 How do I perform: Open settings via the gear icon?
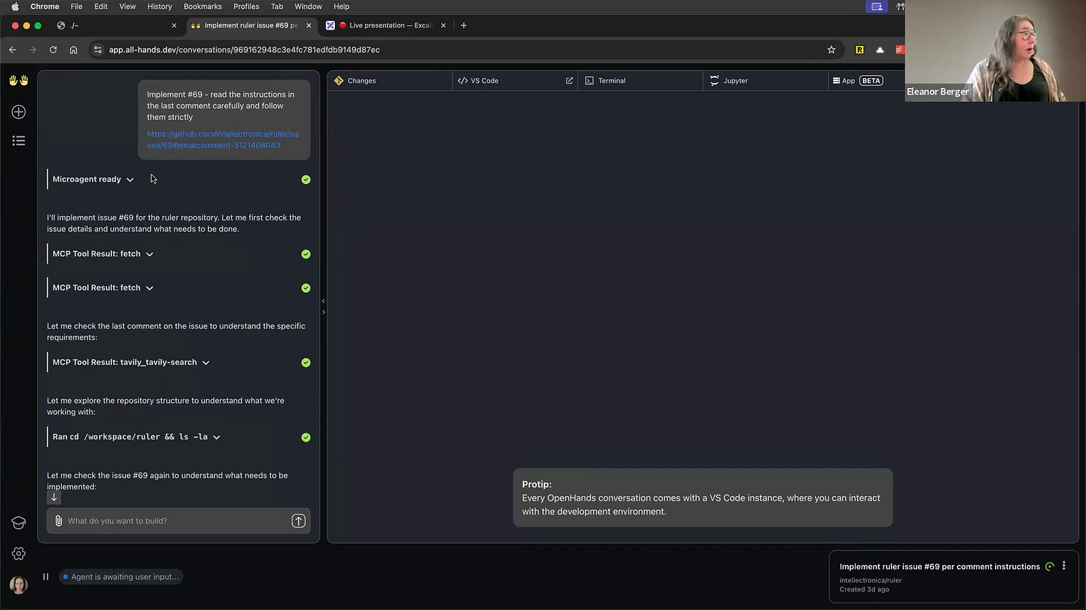pos(18,553)
